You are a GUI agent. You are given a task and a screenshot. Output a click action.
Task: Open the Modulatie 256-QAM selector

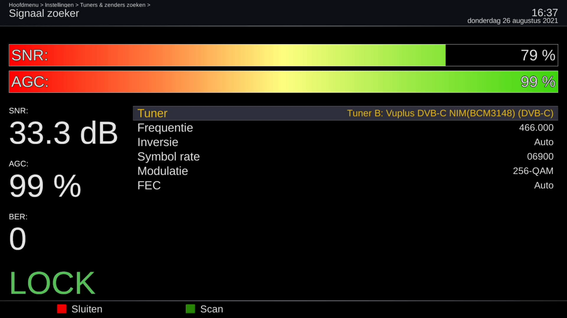click(x=533, y=171)
